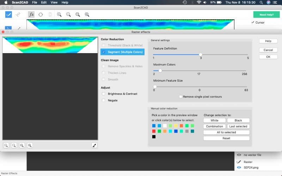282x176 pixels.
Task: Click zoom in icon in main toolbar
Action: [59, 14]
